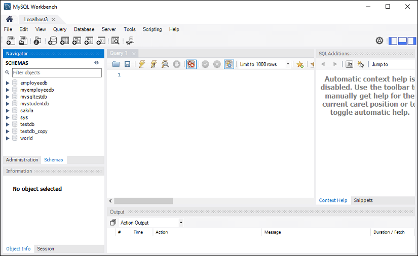This screenshot has height=256, width=418.
Task: Click the preferences gear icon at top right
Action: coord(379,40)
